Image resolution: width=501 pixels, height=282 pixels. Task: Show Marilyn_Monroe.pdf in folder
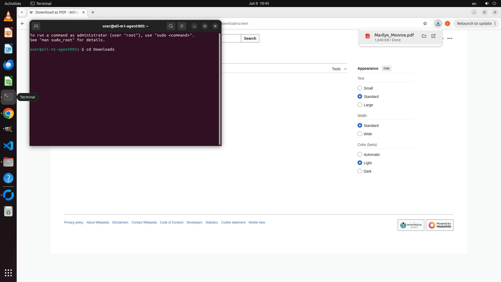[424, 36]
